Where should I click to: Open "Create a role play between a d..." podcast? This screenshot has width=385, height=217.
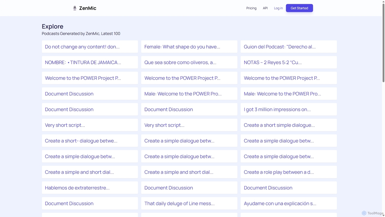pyautogui.click(x=289, y=172)
